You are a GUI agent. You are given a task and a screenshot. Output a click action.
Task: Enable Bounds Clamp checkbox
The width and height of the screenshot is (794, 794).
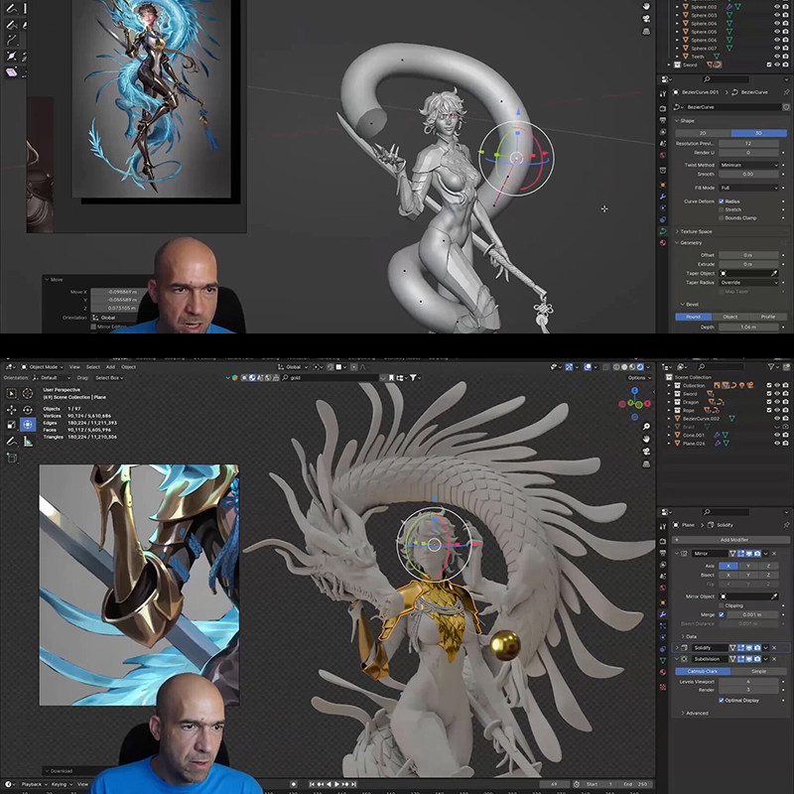point(722,217)
